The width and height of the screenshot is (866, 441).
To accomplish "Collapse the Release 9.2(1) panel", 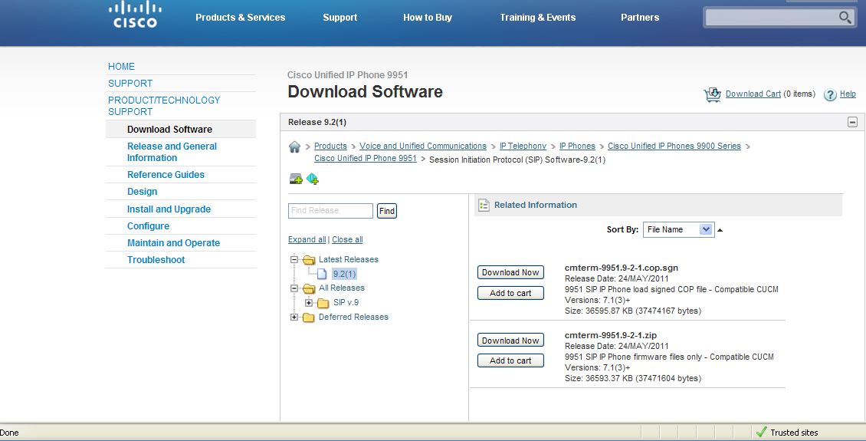I will point(853,122).
